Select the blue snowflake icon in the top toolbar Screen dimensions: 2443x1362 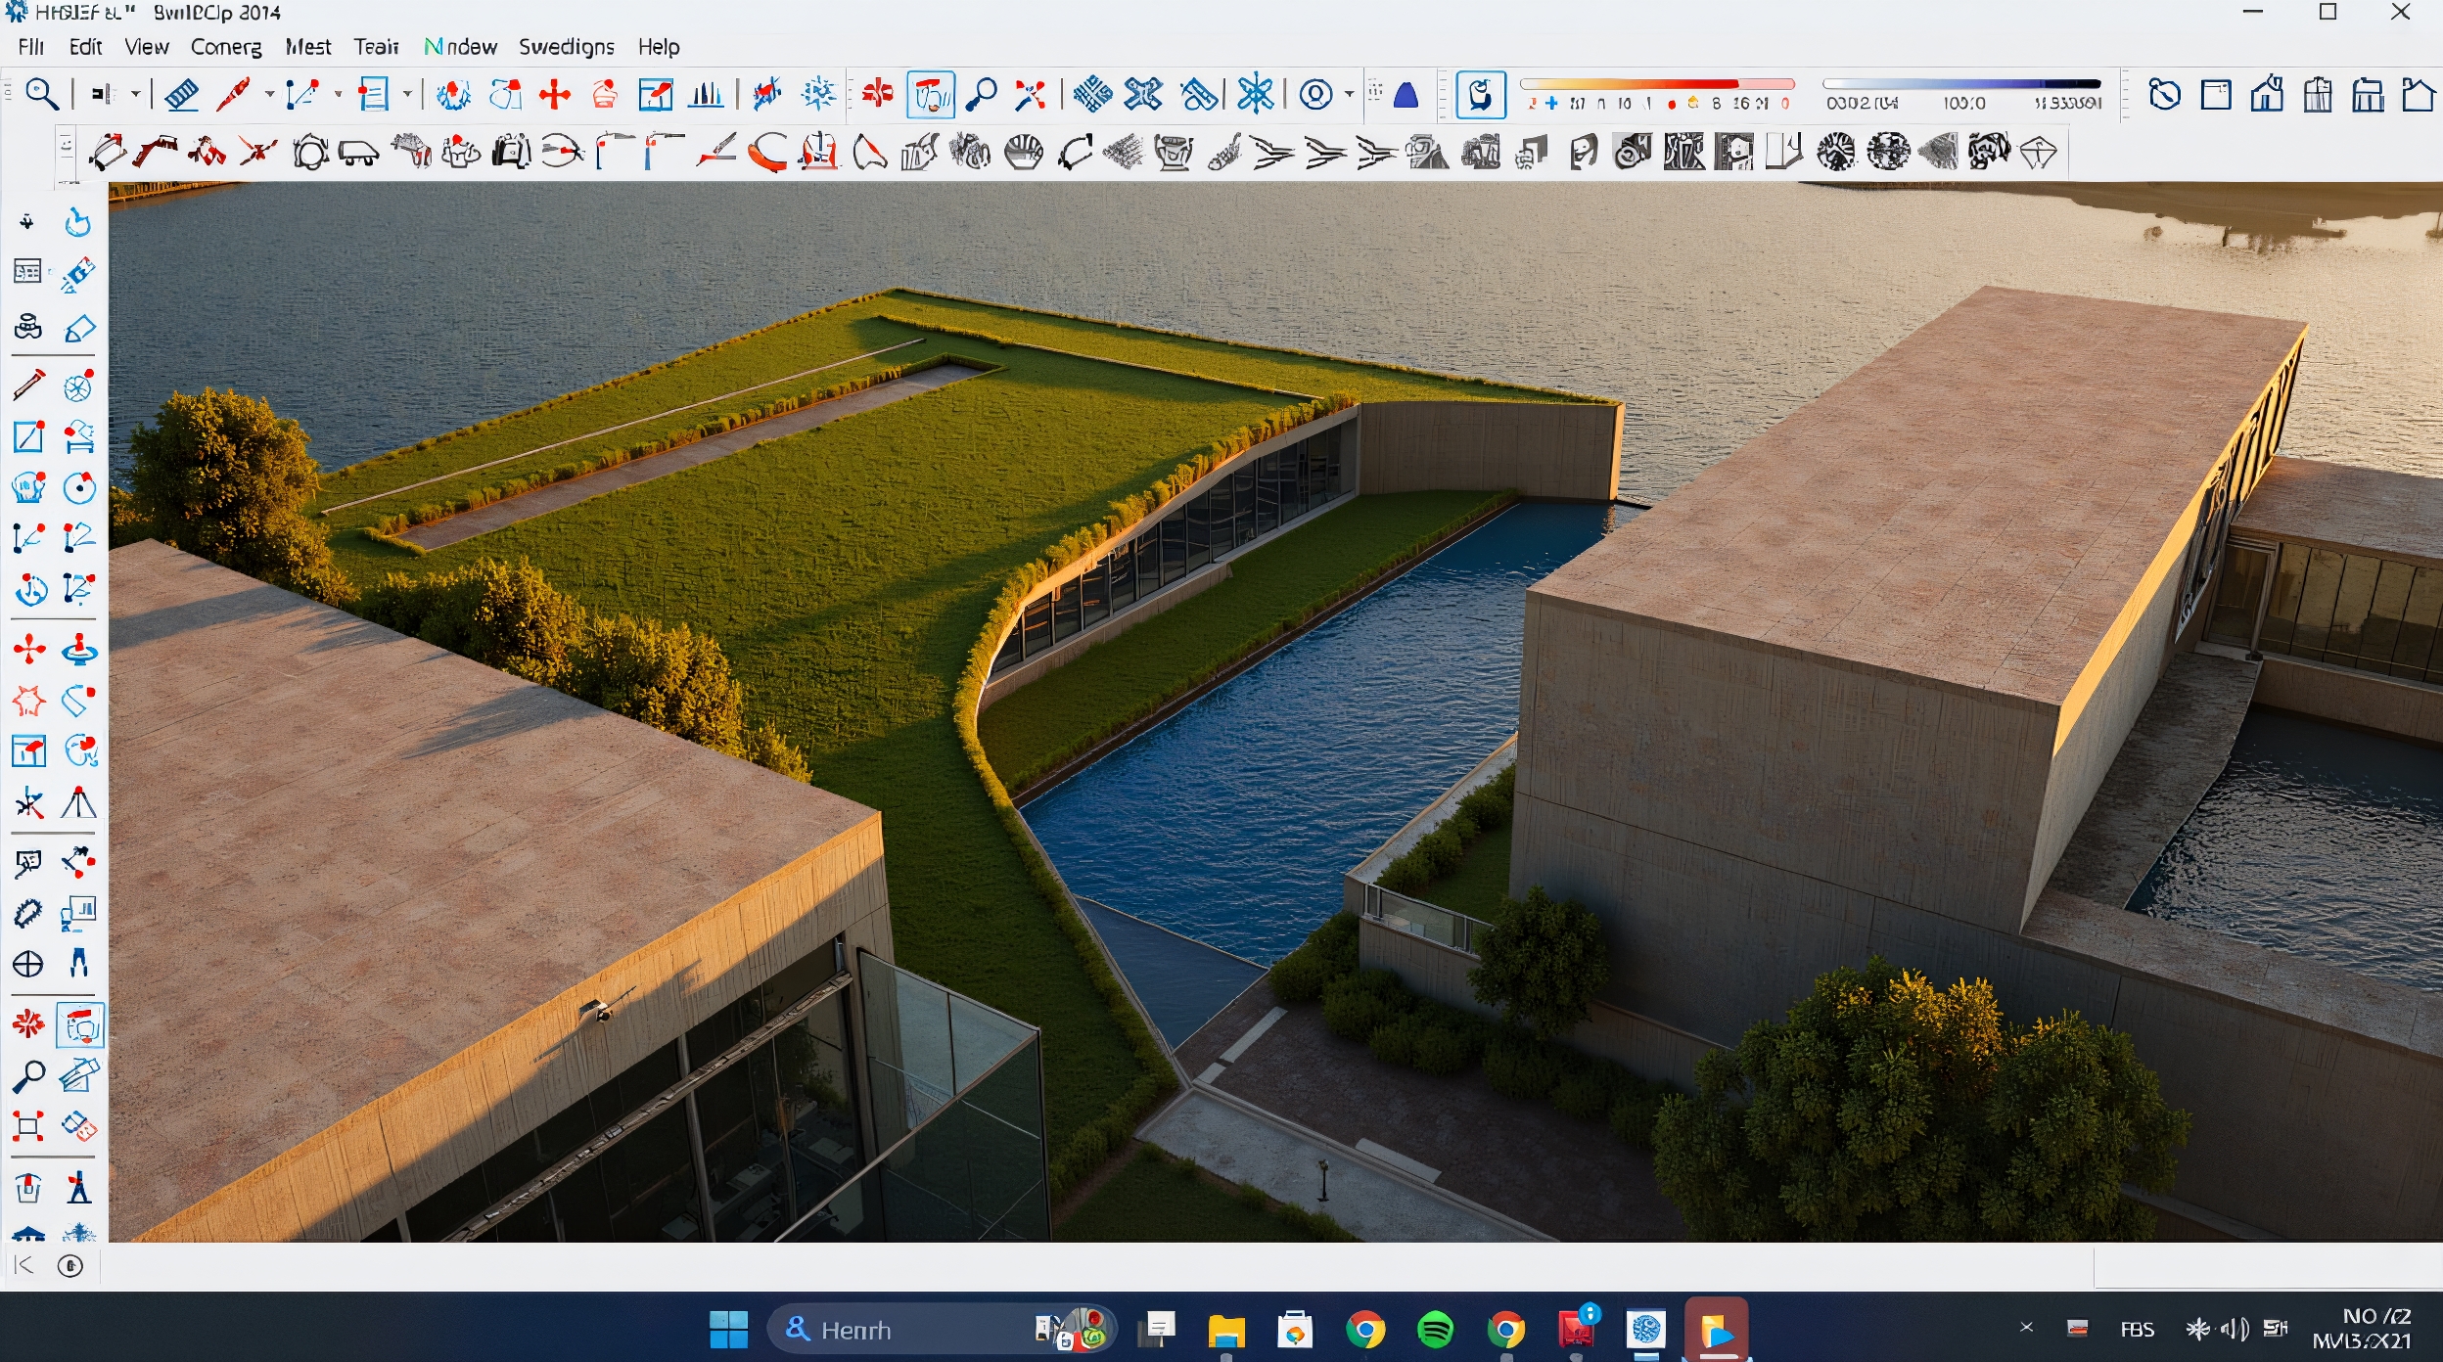point(1255,95)
